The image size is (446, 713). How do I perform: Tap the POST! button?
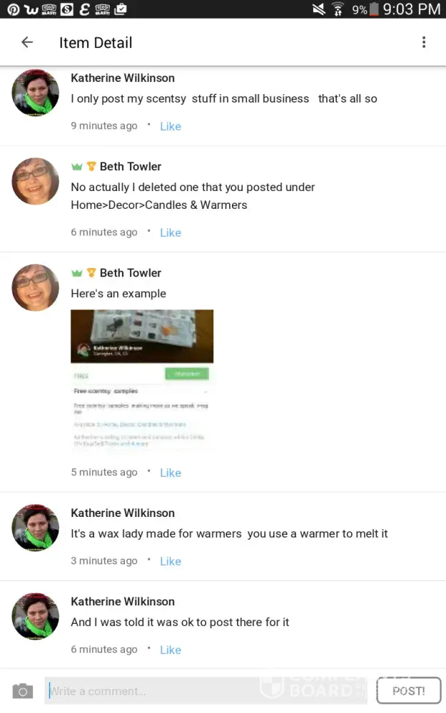click(x=409, y=691)
